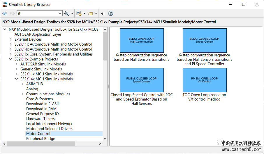Select Download in RAM tree item

pos(41,109)
